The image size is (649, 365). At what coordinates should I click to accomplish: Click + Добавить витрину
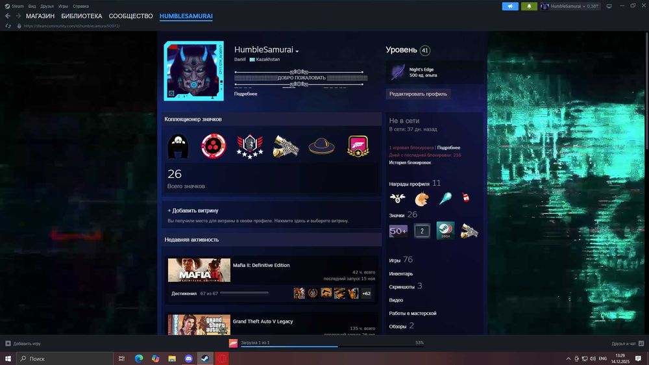(x=193, y=210)
